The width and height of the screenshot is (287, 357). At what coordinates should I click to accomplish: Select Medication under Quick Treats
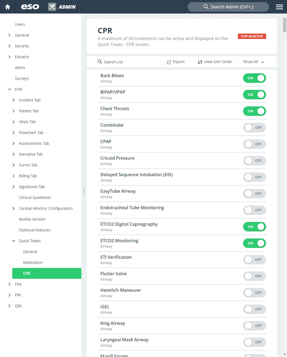[33, 263]
